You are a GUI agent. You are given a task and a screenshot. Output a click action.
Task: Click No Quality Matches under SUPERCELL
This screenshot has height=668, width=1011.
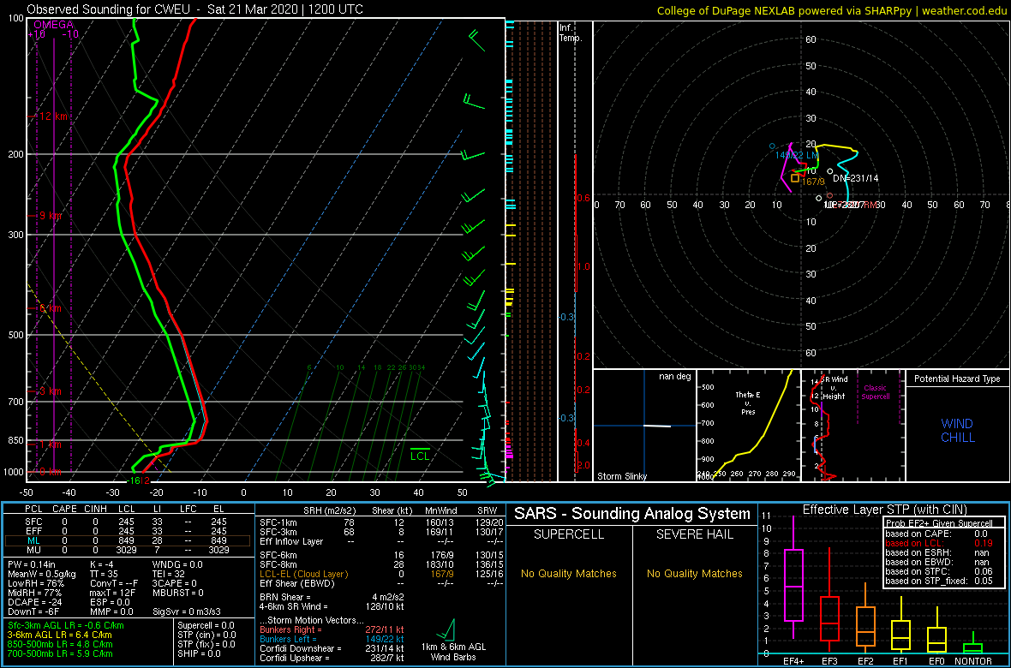569,573
